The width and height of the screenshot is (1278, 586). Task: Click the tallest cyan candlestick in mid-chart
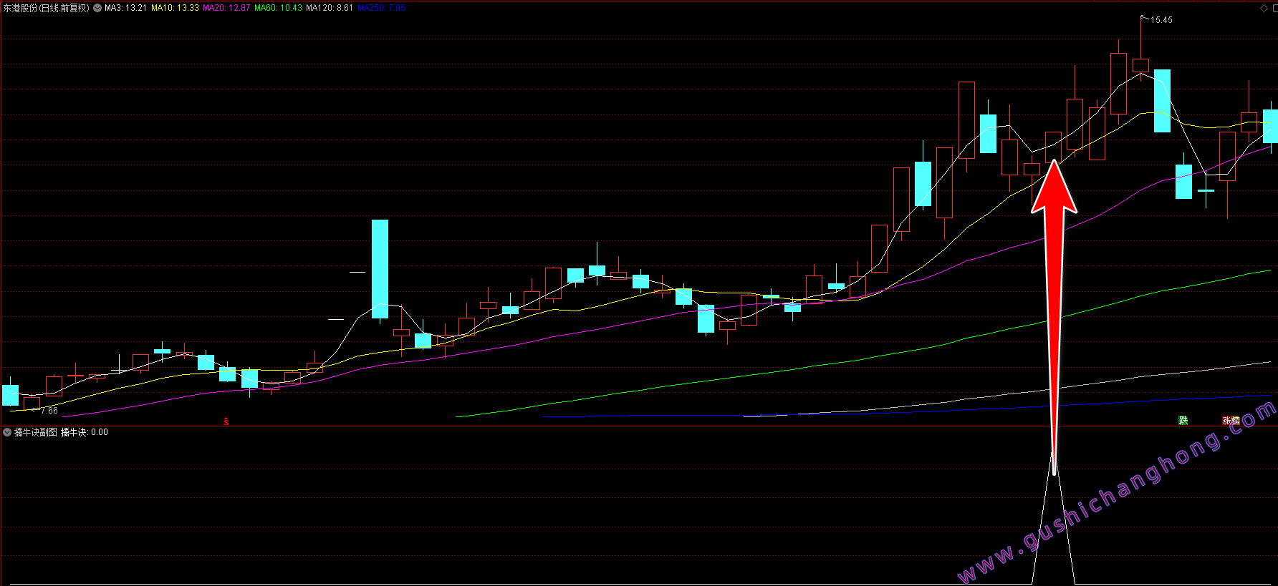point(380,269)
